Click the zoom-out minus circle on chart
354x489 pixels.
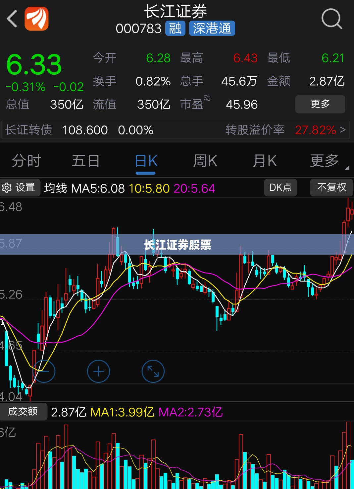44,371
